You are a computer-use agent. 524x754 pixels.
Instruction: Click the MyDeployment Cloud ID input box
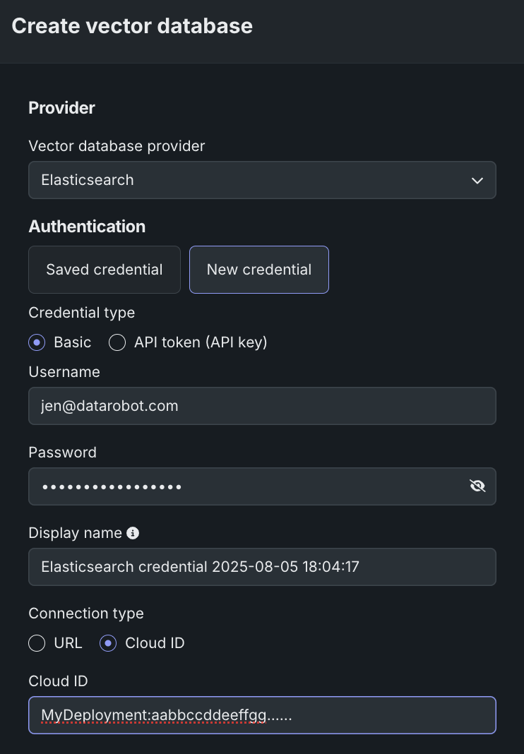click(x=261, y=715)
